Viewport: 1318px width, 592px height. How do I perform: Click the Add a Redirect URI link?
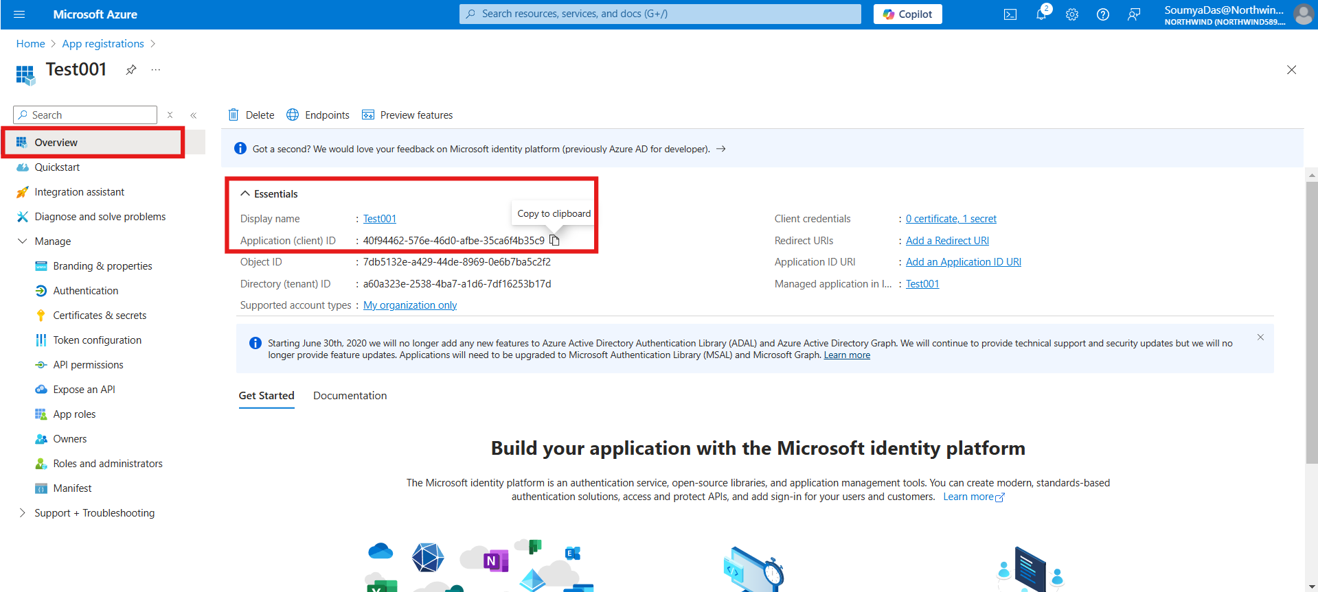click(947, 241)
